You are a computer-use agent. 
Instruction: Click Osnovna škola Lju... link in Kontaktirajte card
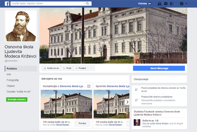(x=73, y=86)
